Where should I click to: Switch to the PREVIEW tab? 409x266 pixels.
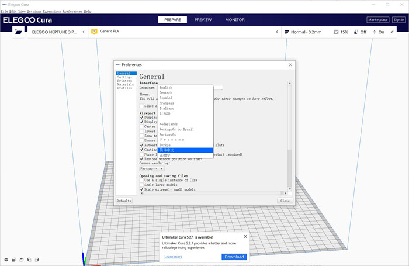(203, 20)
